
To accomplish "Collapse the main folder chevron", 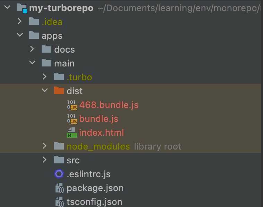I will click(32, 63).
